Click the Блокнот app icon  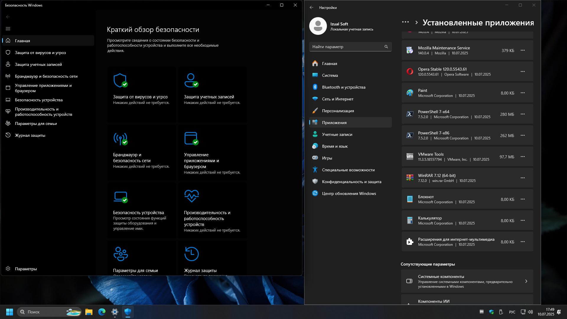point(410,199)
